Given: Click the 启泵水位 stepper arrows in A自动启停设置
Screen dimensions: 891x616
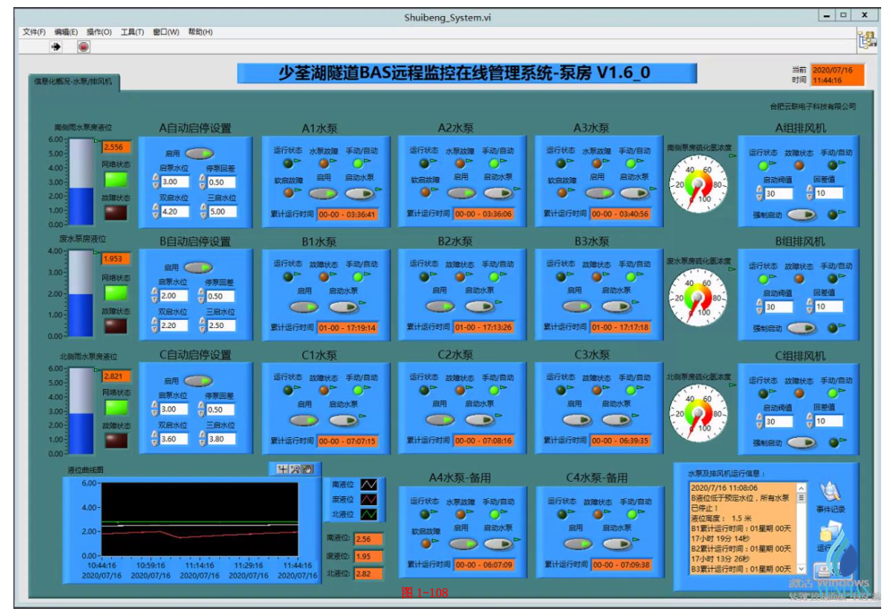Looking at the screenshot, I should click(x=154, y=182).
